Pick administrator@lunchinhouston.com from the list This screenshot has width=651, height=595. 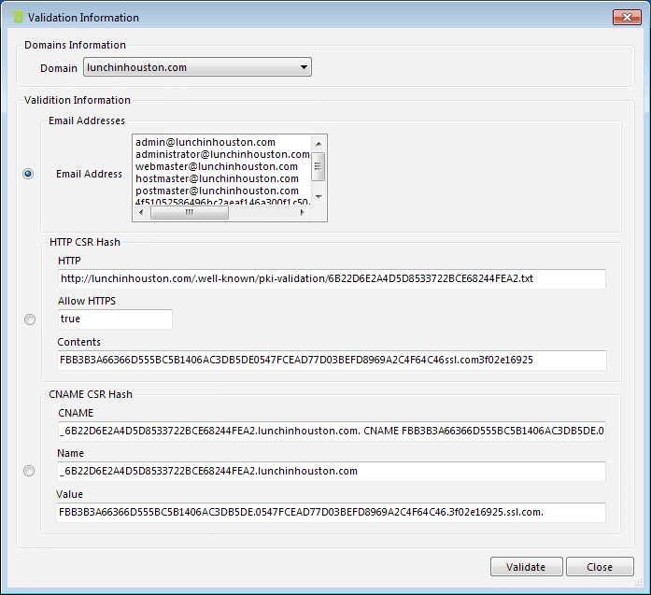point(222,154)
